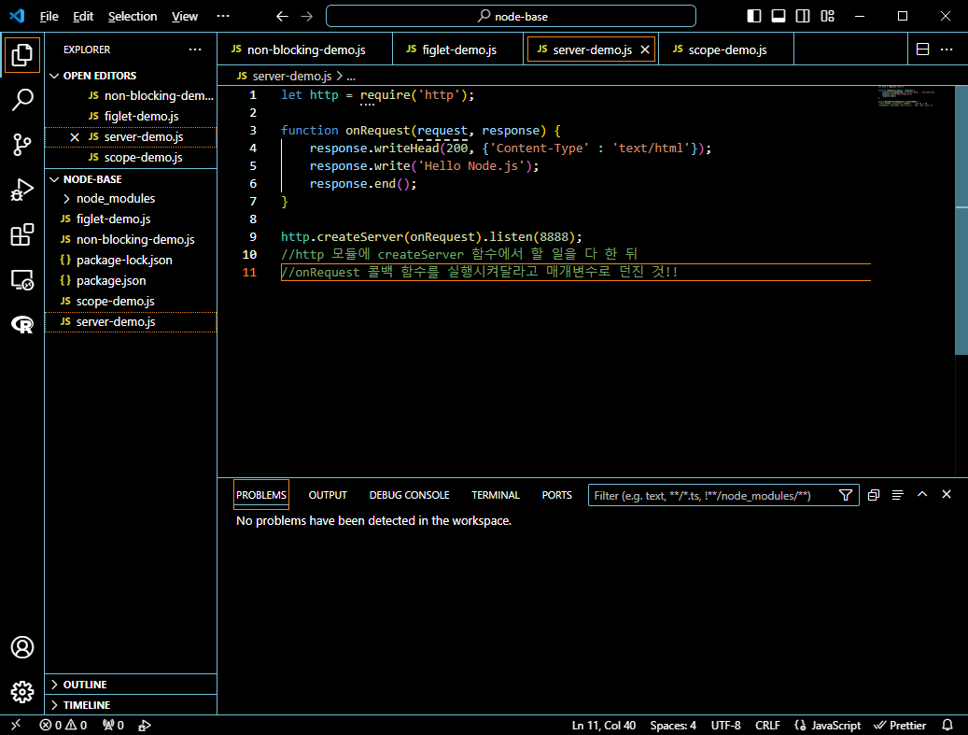Screen dimensions: 968x735
Task: Click the code minimap preview
Action: 905,97
